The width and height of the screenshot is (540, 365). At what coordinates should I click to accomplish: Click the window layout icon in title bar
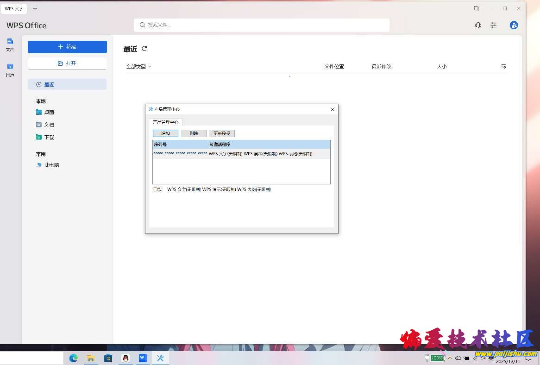point(476,8)
